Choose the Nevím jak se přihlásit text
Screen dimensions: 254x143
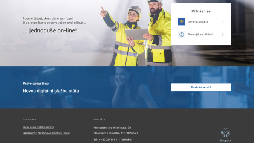pyautogui.click(x=200, y=35)
